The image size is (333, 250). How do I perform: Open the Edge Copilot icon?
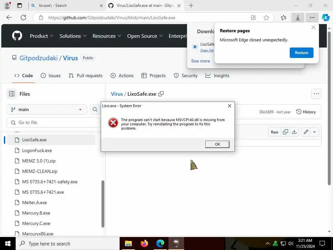(326, 18)
